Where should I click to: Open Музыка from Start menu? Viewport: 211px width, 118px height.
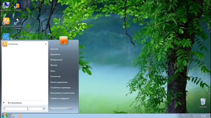[54, 65]
